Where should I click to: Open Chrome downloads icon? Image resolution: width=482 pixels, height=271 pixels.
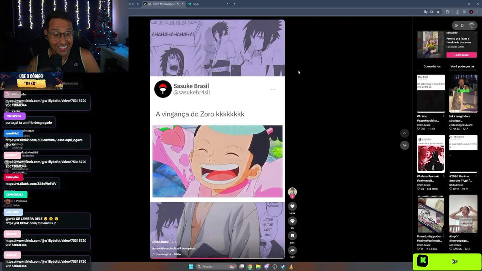457,12
